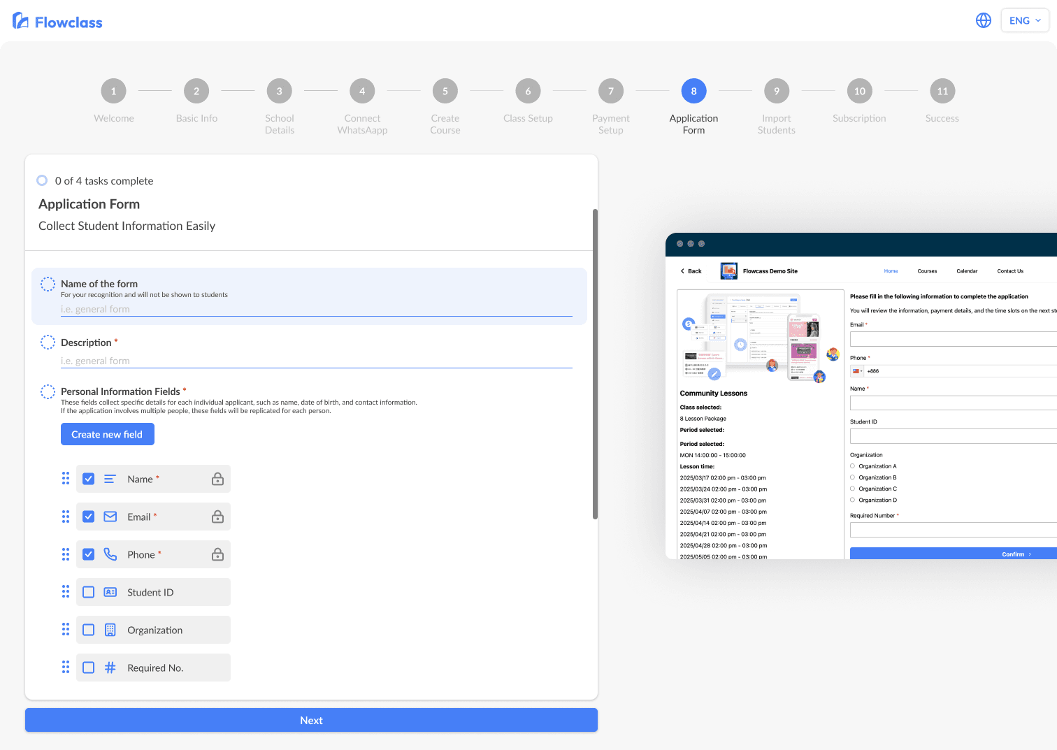Click Home link in preview

tap(891, 271)
